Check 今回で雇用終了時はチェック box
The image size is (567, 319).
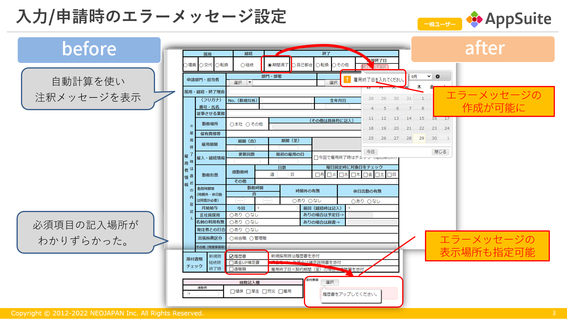(x=316, y=157)
